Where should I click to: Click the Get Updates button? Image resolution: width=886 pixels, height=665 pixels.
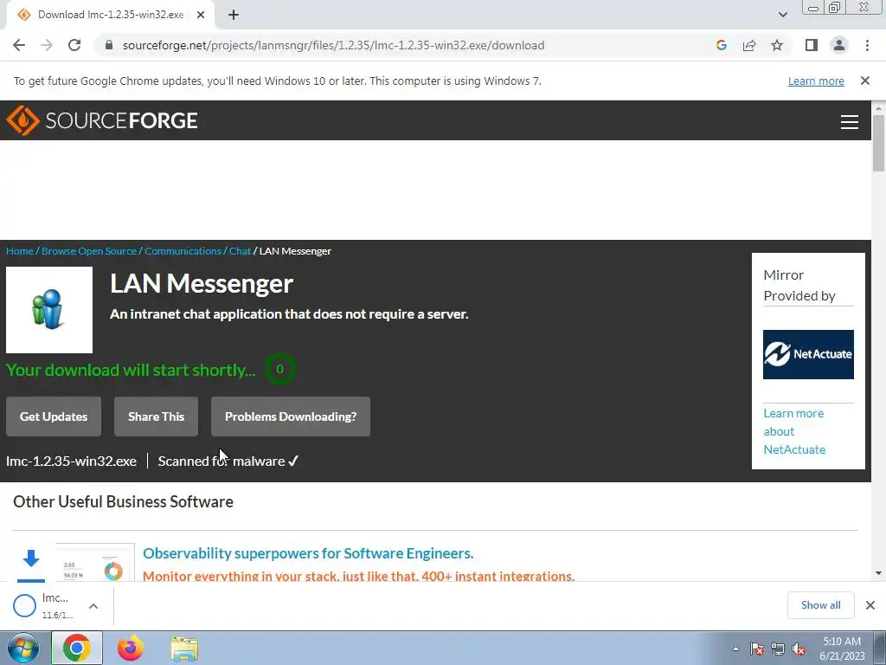[54, 416]
